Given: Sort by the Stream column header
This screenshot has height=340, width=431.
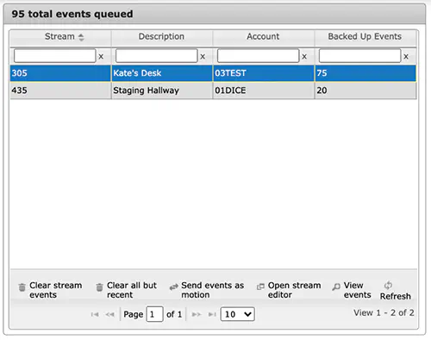Looking at the screenshot, I should pyautogui.click(x=60, y=37).
